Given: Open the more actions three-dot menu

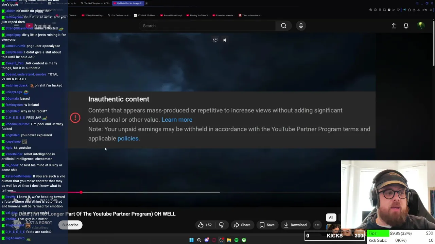Looking at the screenshot, I should (x=317, y=225).
